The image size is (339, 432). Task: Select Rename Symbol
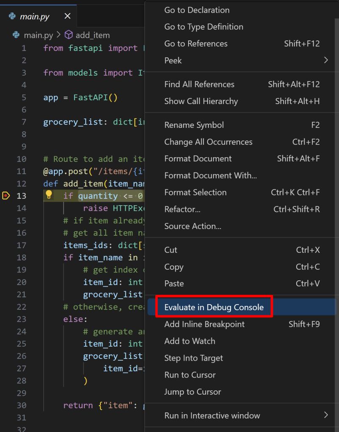pos(194,125)
